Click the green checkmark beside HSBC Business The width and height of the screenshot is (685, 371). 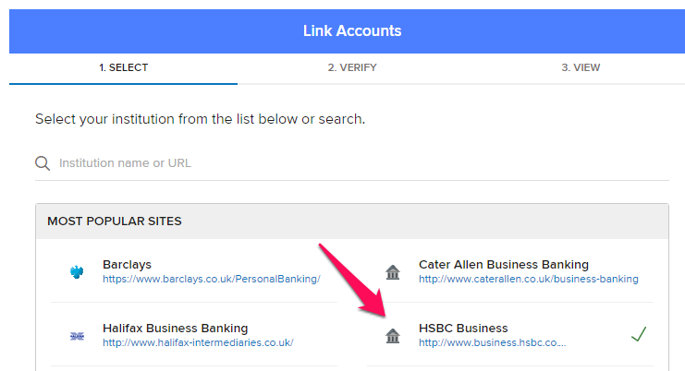[639, 334]
